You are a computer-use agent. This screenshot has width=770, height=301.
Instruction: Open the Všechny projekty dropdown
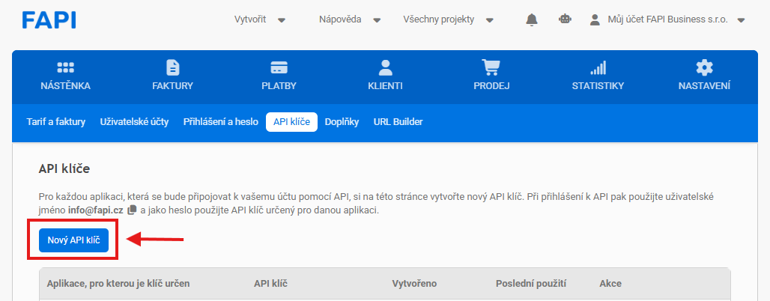click(x=449, y=19)
